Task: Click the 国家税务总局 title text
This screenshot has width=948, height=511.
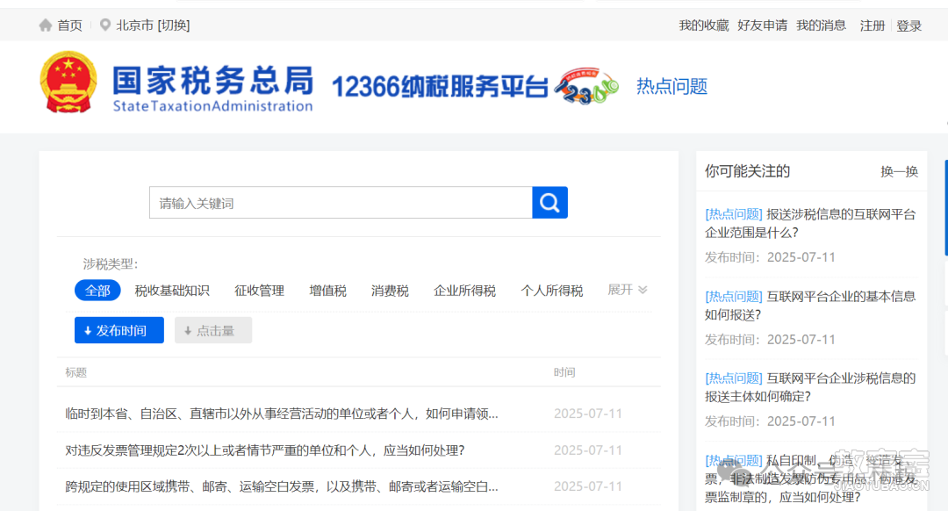Action: (x=212, y=81)
